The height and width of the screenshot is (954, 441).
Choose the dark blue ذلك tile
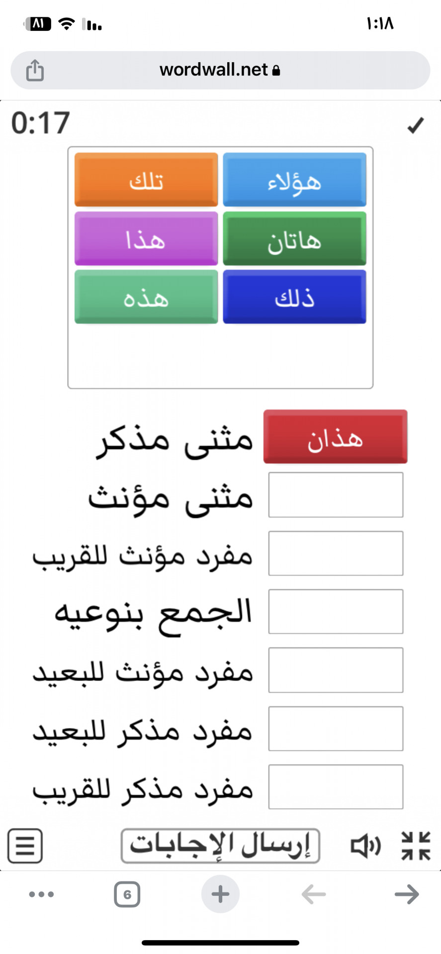294,297
